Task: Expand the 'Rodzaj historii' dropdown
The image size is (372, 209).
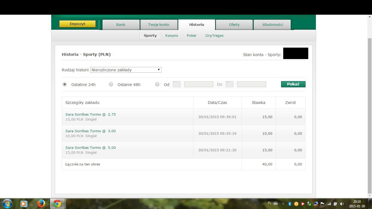Action: coord(126,70)
